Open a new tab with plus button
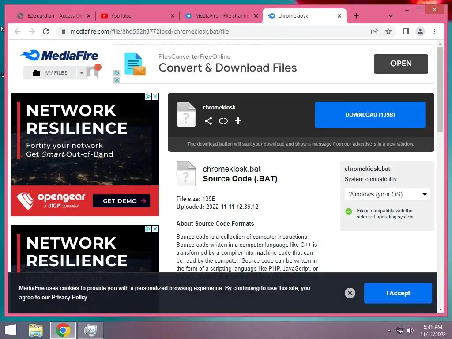The width and height of the screenshot is (452, 339). 356,16
